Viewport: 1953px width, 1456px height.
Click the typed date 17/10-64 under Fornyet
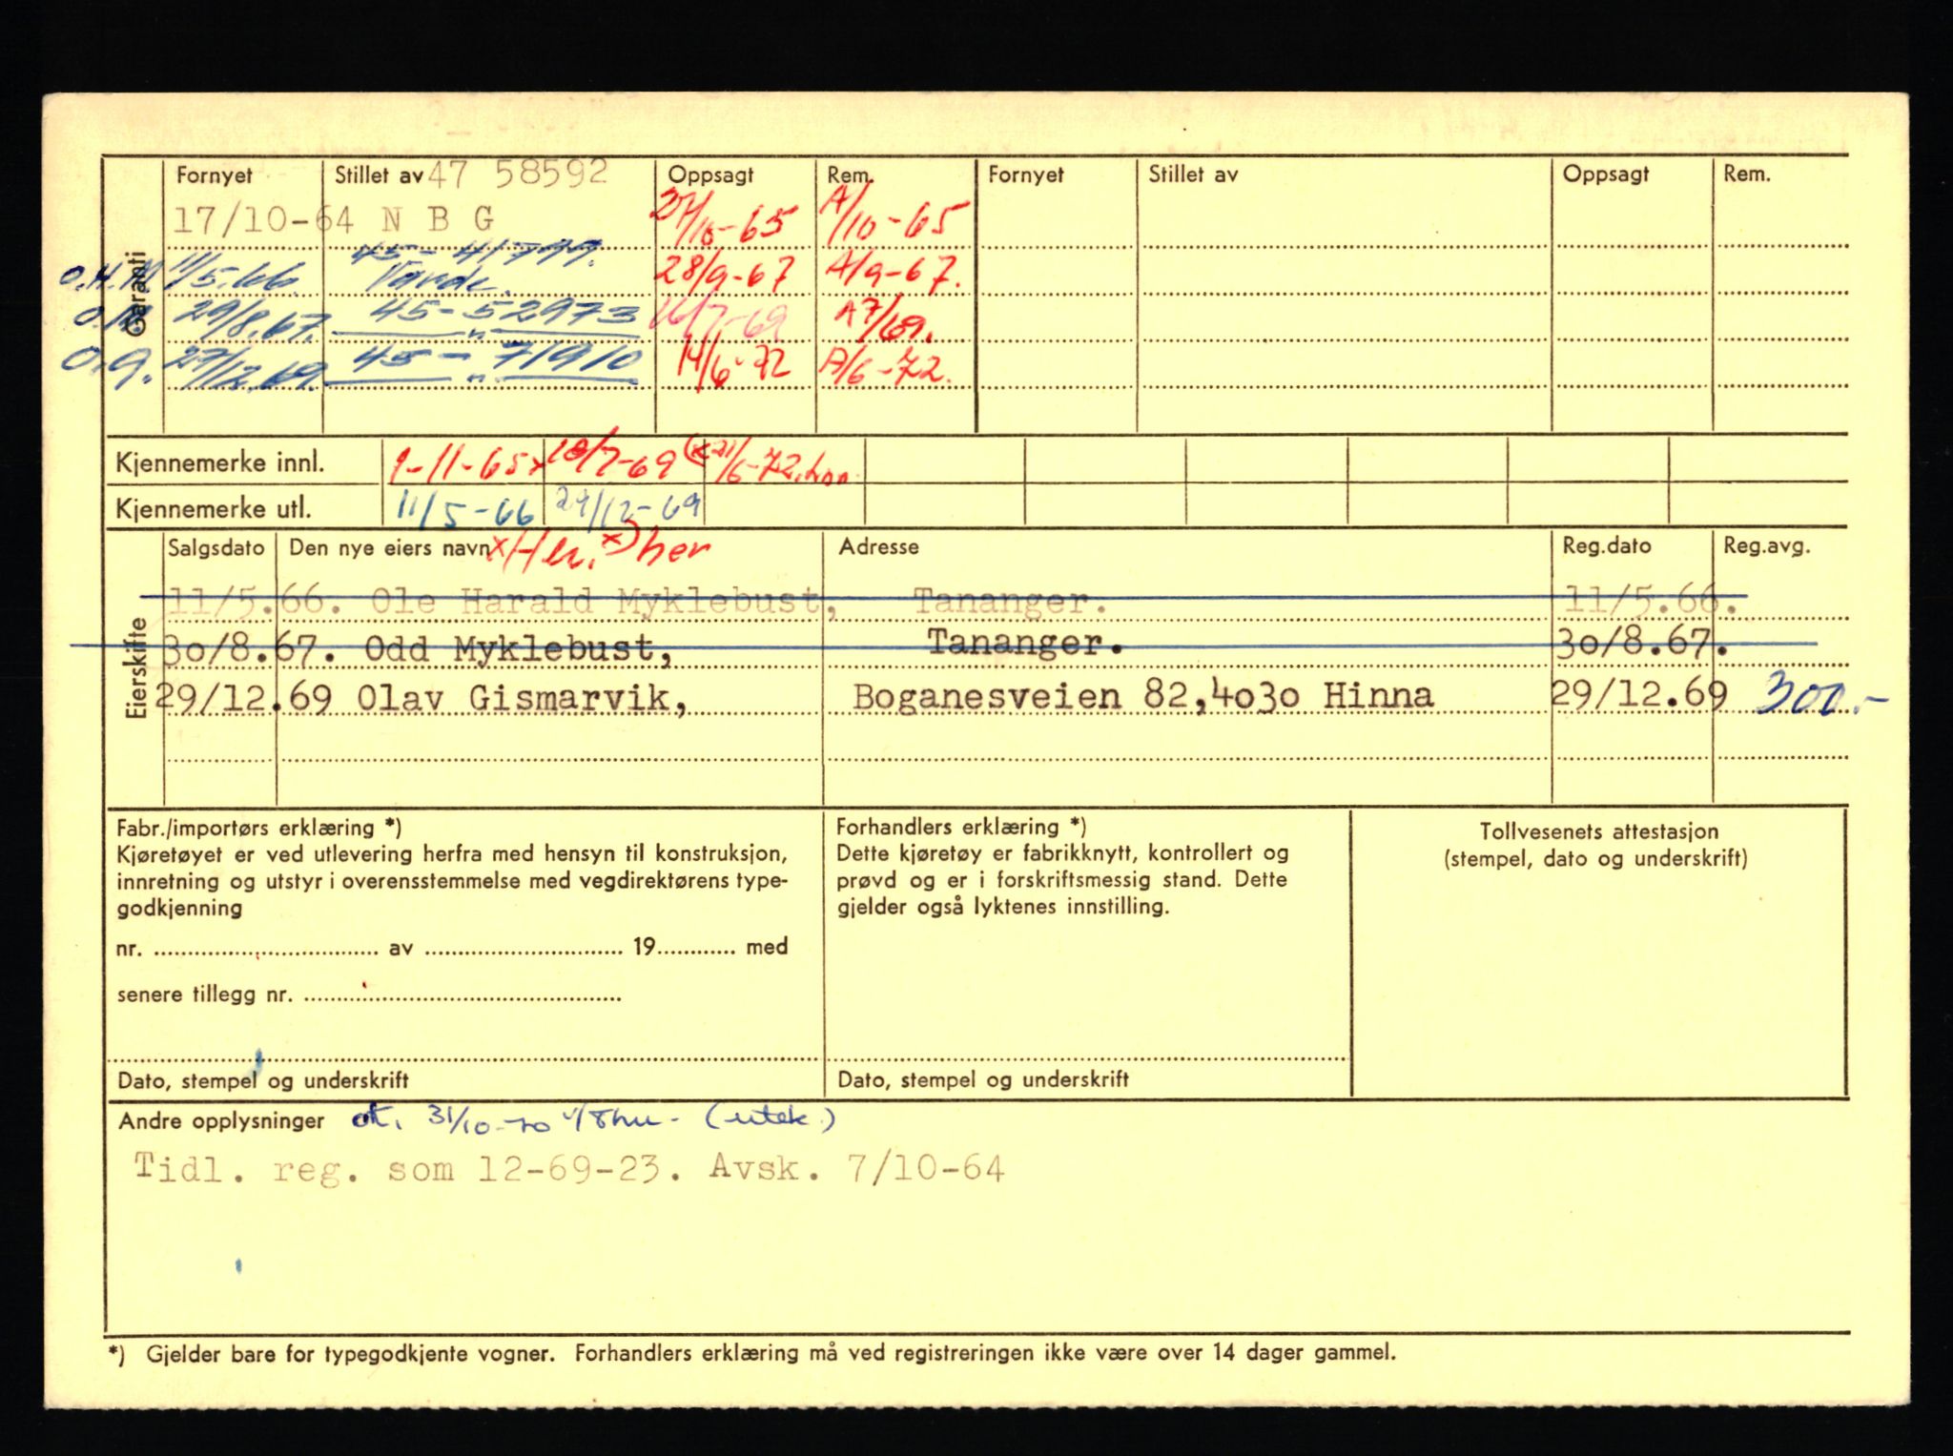[264, 221]
